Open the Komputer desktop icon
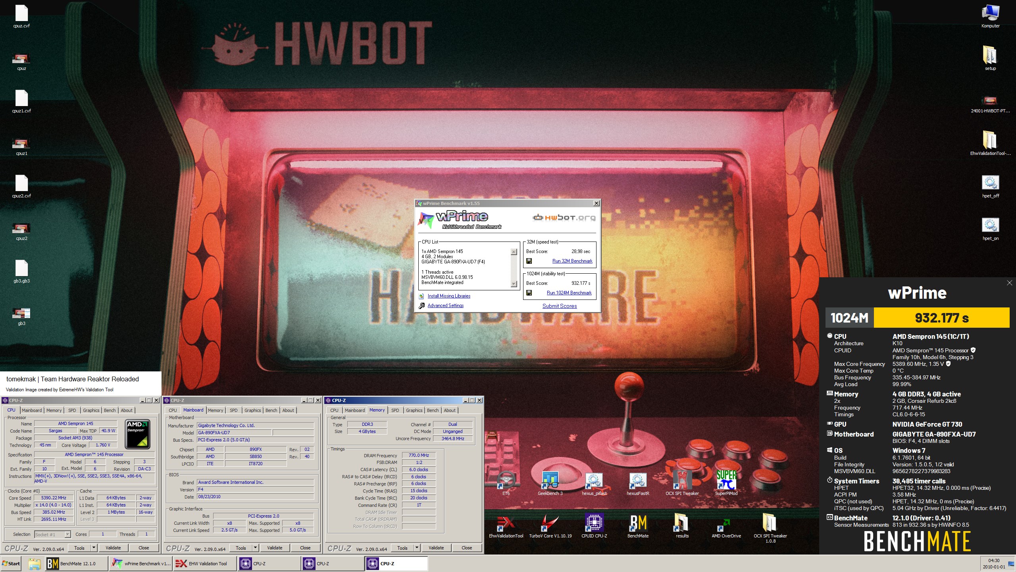The height and width of the screenshot is (572, 1016). pyautogui.click(x=990, y=16)
